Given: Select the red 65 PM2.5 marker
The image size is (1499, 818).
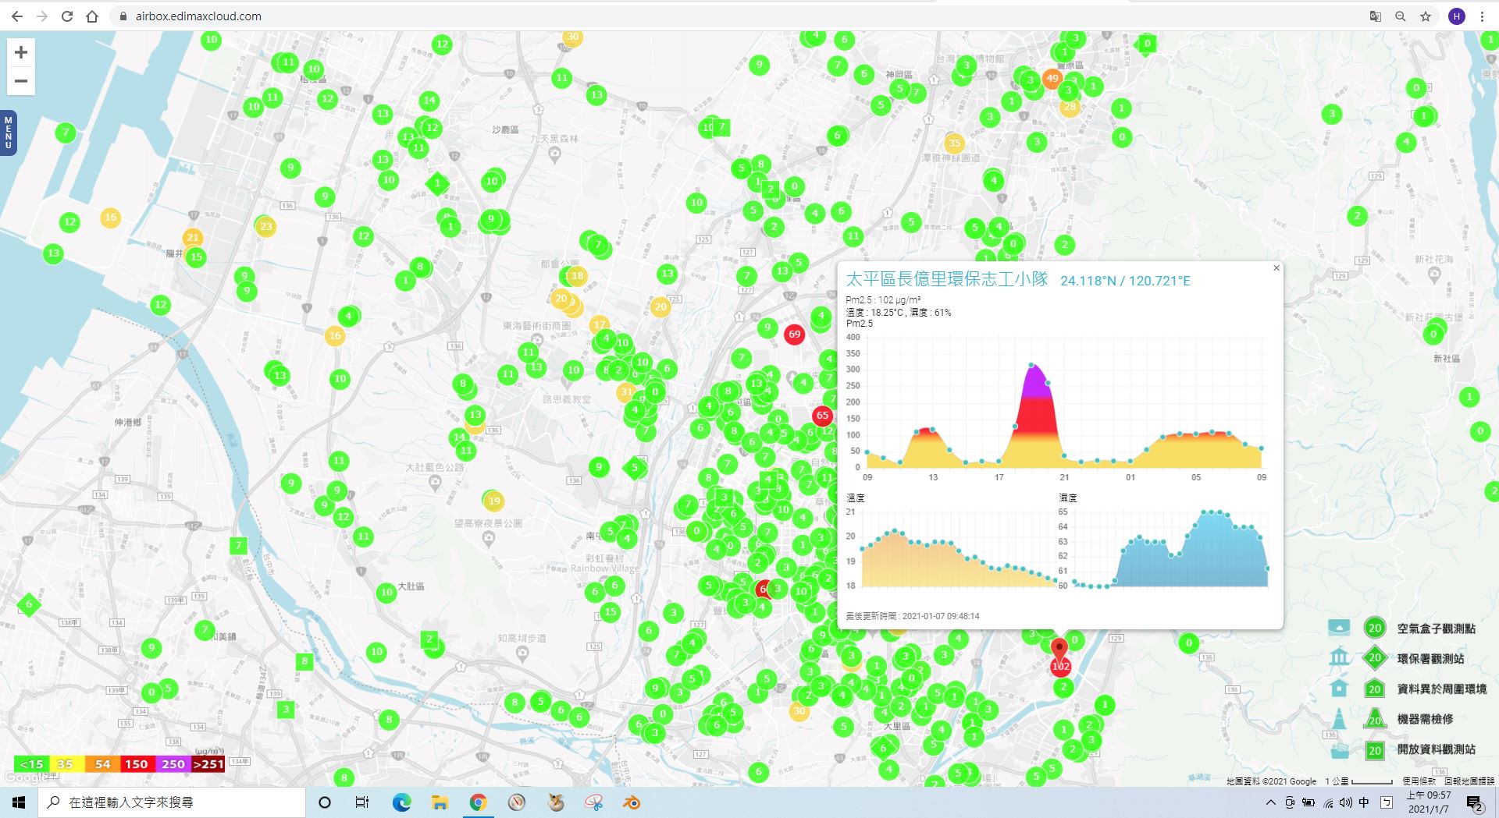Looking at the screenshot, I should [x=822, y=416].
